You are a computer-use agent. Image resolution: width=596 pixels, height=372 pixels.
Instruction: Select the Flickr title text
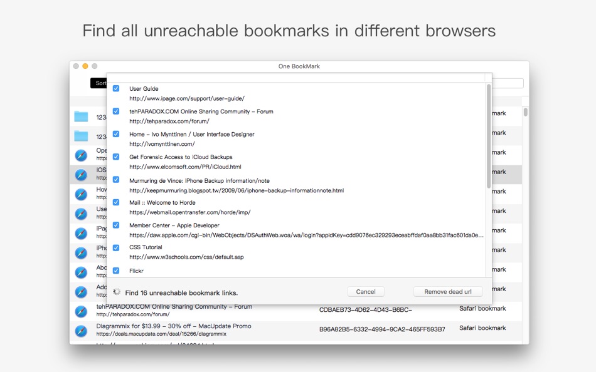[x=136, y=271]
